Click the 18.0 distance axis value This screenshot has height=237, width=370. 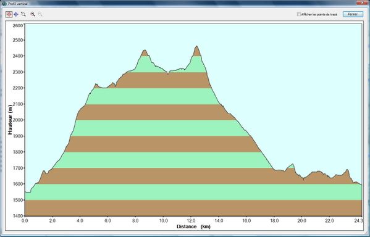[x=274, y=221]
